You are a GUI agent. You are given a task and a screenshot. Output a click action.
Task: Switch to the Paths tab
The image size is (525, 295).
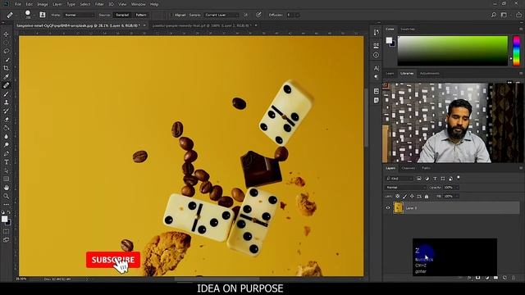tap(427, 168)
